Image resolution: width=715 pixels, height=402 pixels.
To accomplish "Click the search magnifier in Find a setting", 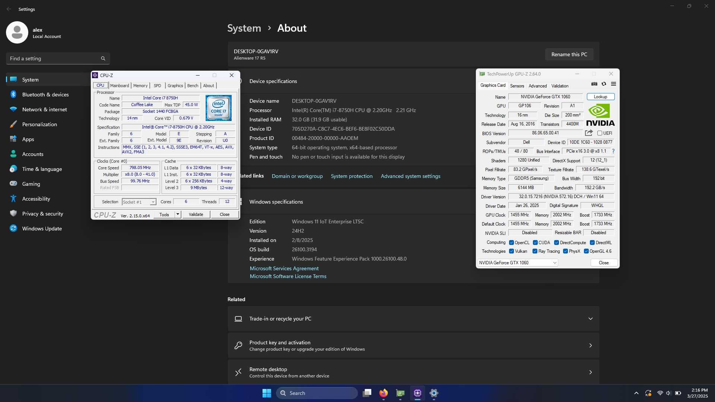I will point(103,58).
